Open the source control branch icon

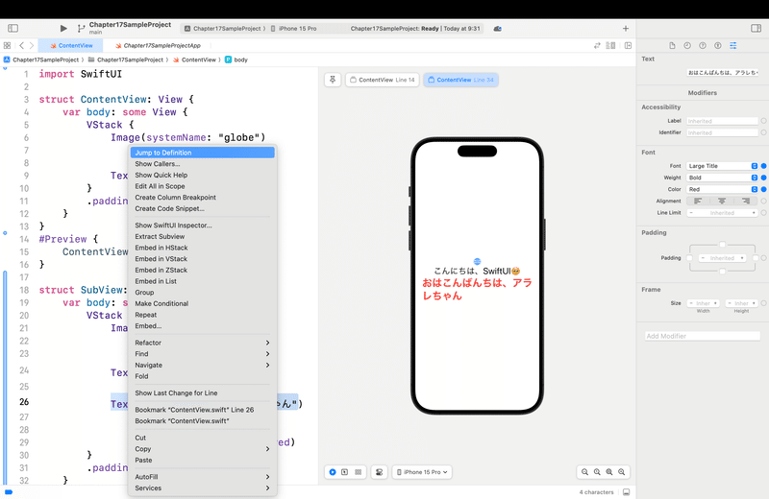pos(81,29)
